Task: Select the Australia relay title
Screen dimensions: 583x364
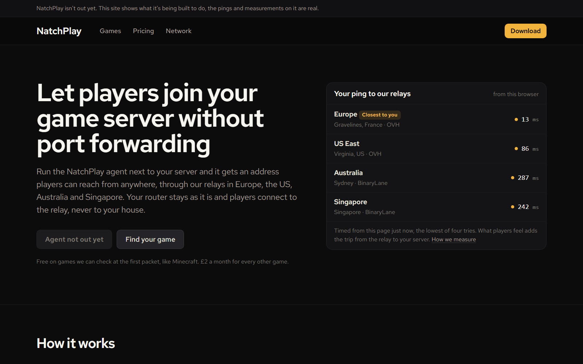Action: 348,173
